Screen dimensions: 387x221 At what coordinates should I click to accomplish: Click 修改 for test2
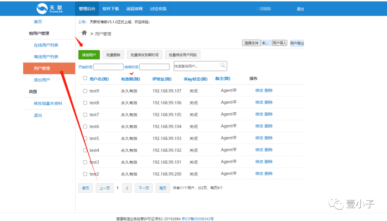259,174
